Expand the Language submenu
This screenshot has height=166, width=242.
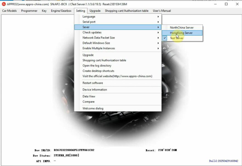(x=118, y=17)
